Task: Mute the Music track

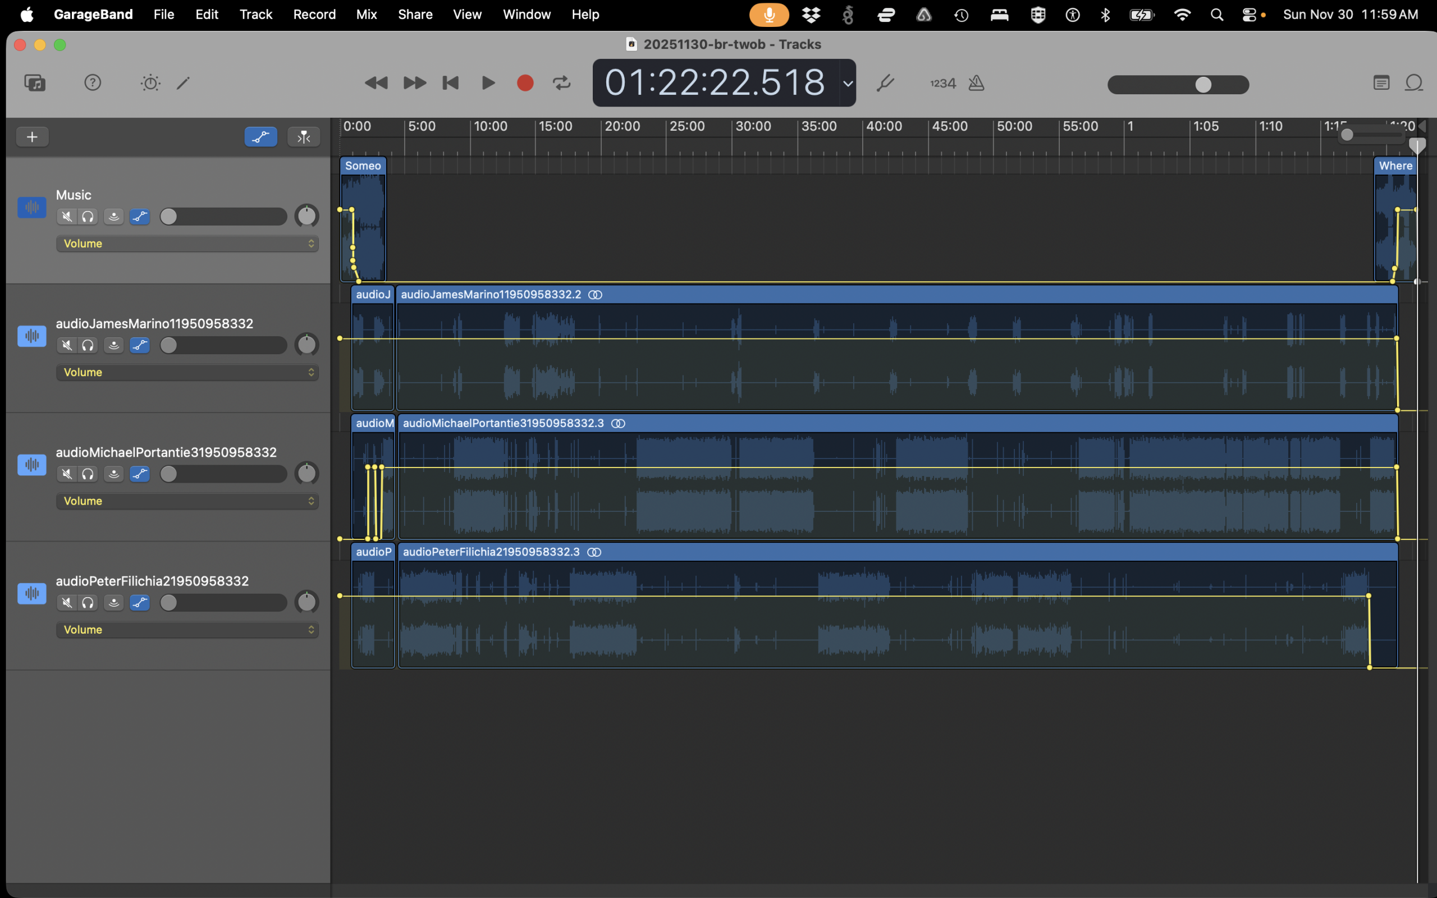Action: [x=67, y=217]
